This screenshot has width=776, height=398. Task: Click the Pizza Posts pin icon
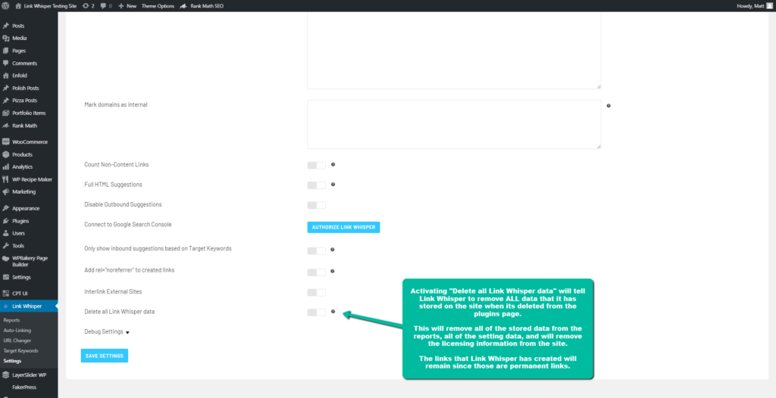point(5,101)
